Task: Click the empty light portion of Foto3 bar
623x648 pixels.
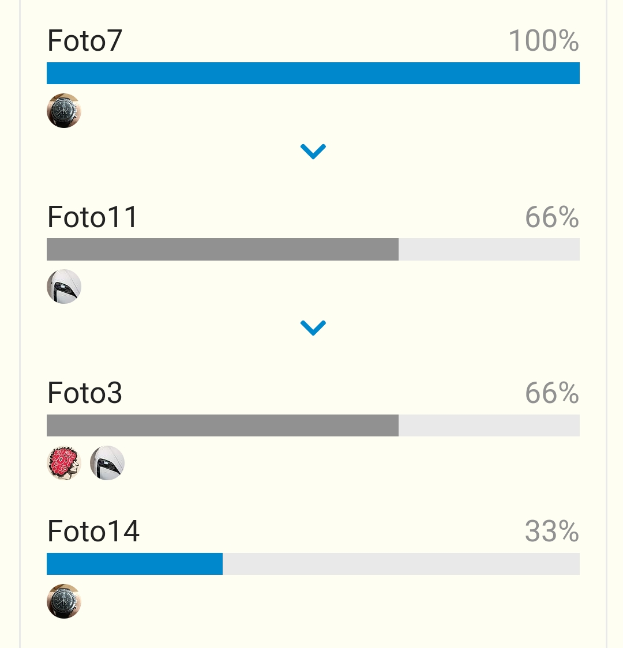Action: pos(489,425)
